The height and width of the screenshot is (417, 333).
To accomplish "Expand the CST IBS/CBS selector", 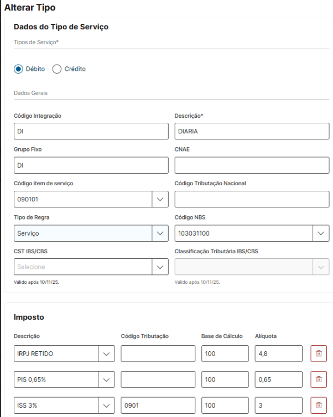I will tap(160, 267).
